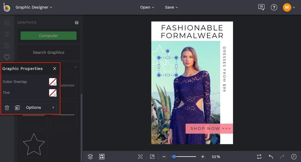The height and width of the screenshot is (162, 301).
Task: Open the layers panel icon
Action: (90, 157)
